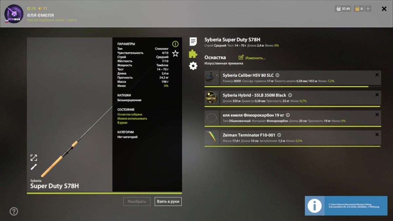This screenshot has height=221, width=393.
Task: Open info for Syberia Hybrid 55LB line
Action: (x=290, y=95)
